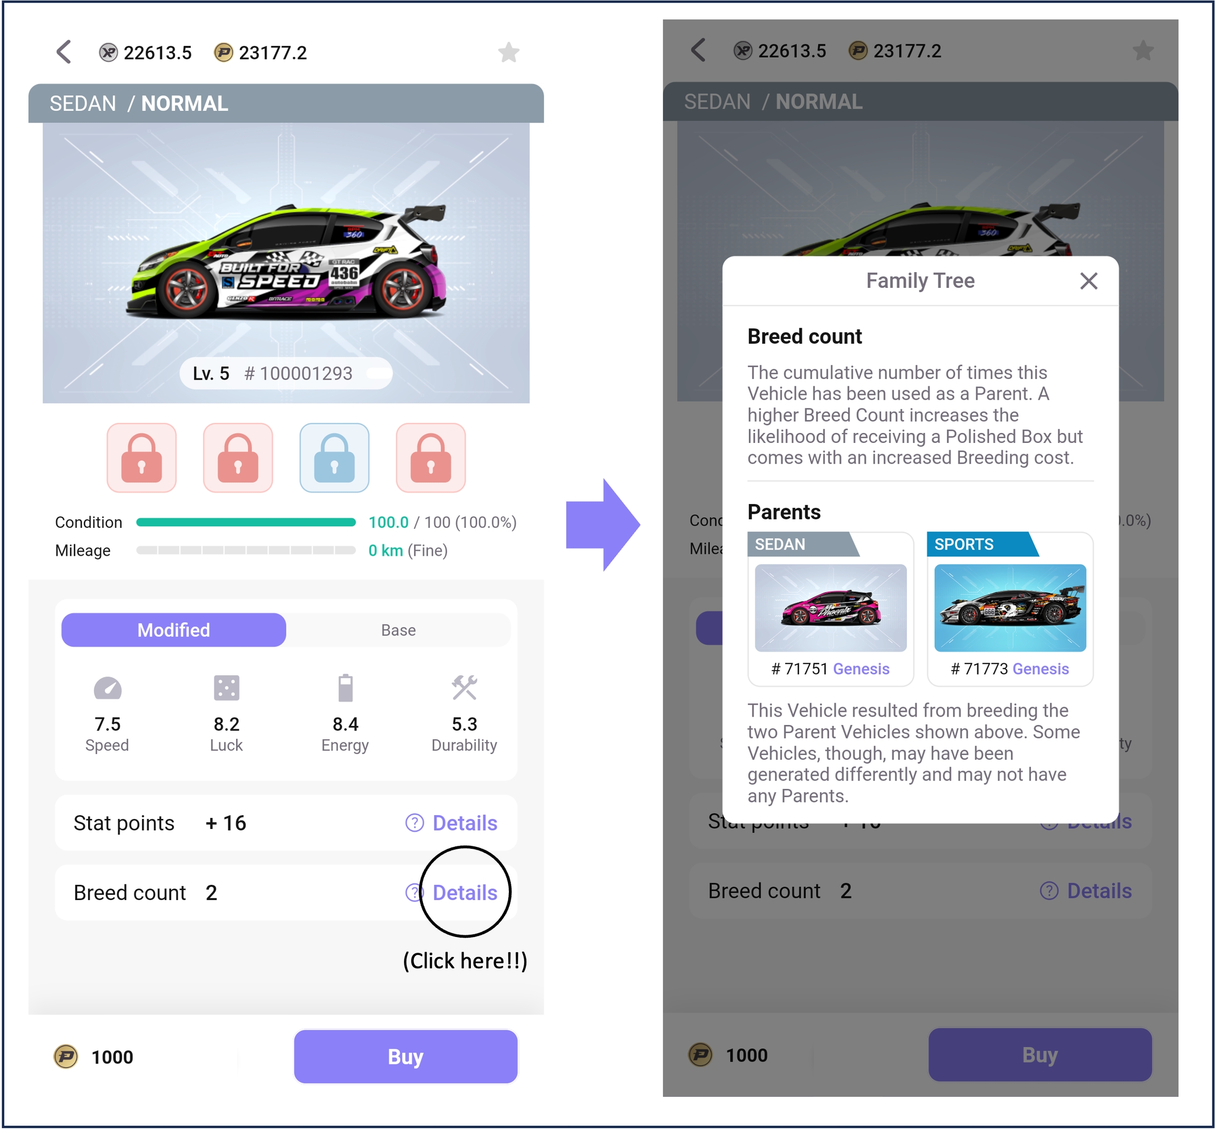This screenshot has width=1215, height=1130.
Task: Select the Durability tools icon
Action: 465,688
